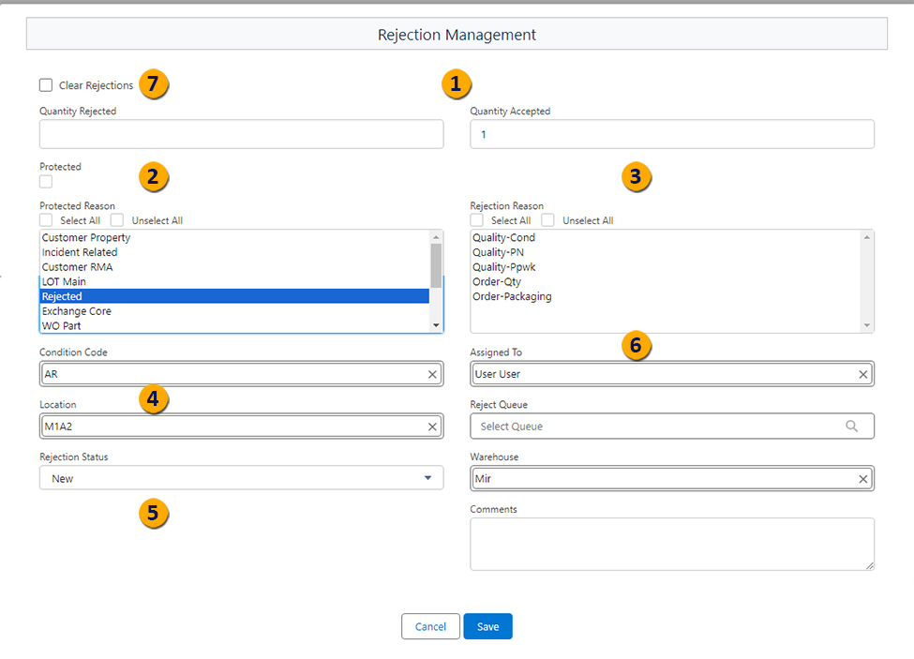Screen dimensions: 914x659
Task: Clear the Location M1A2 value with X
Action: 432,427
